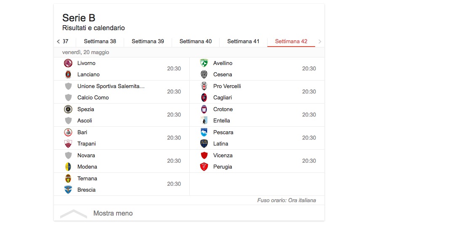The width and height of the screenshot is (475, 229).
Task: Click the Cagliari team crest icon
Action: pyautogui.click(x=204, y=98)
